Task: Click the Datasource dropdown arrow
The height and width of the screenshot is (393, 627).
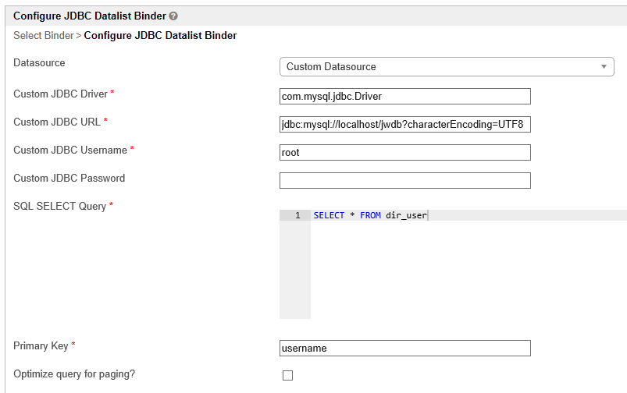Action: coord(604,67)
